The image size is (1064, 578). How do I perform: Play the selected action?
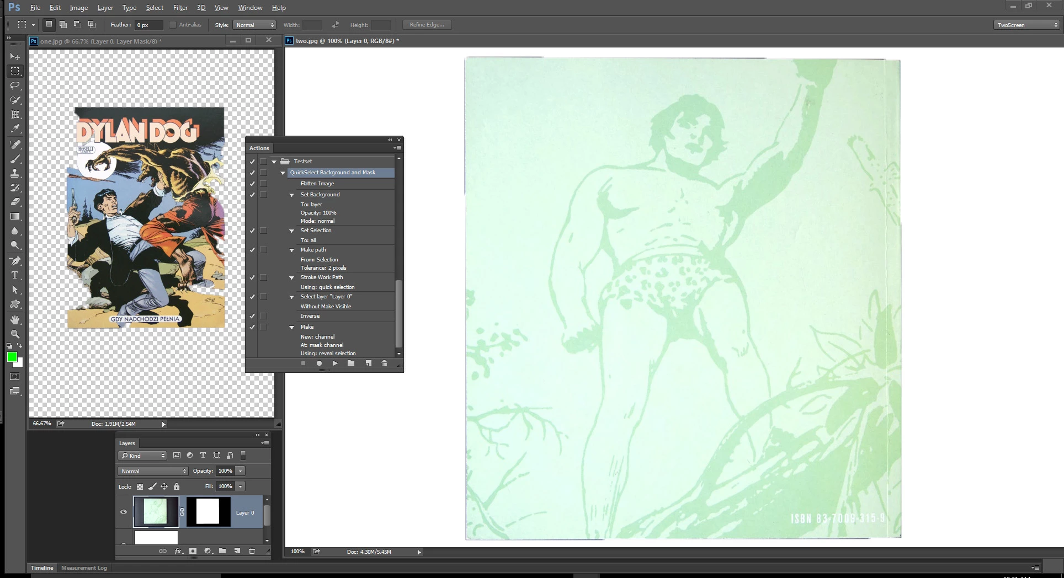tap(335, 363)
